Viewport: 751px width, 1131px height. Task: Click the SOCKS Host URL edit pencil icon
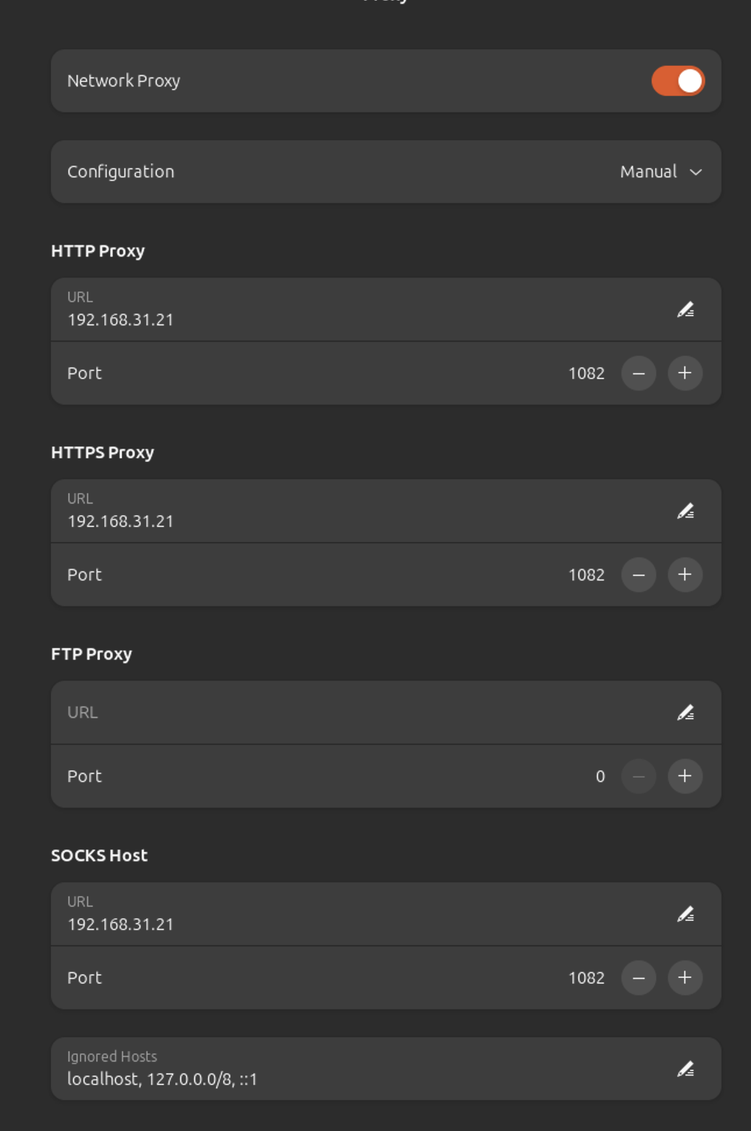pos(685,914)
